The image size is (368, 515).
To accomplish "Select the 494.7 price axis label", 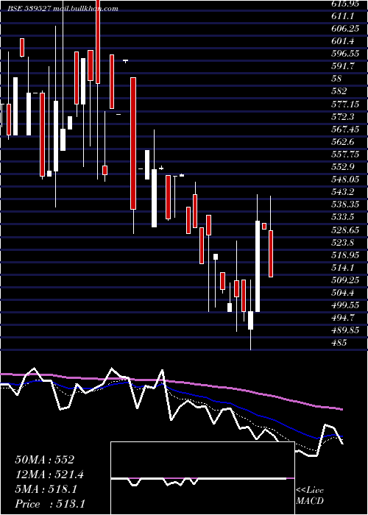I will click(x=344, y=318).
